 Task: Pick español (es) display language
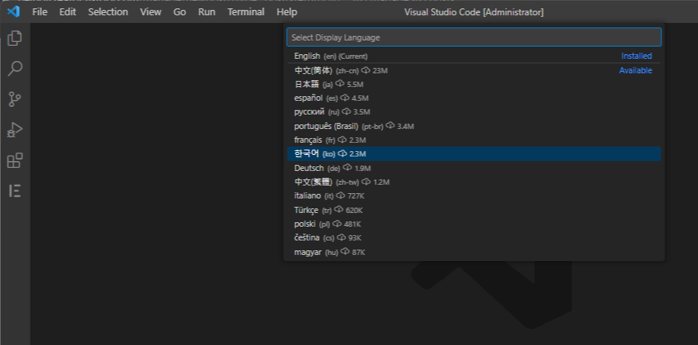tap(474, 98)
